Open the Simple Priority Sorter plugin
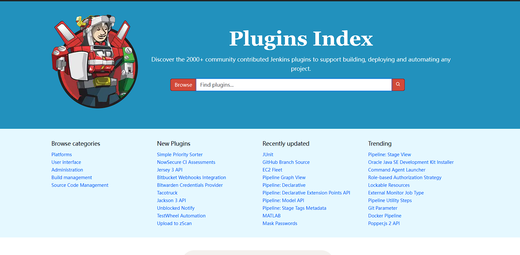520x255 pixels. [x=180, y=155]
